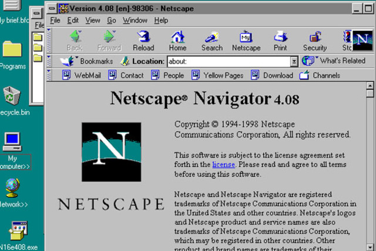Select the N16e408.exe installer icon
This screenshot has height=251, width=376.
coord(18,230)
